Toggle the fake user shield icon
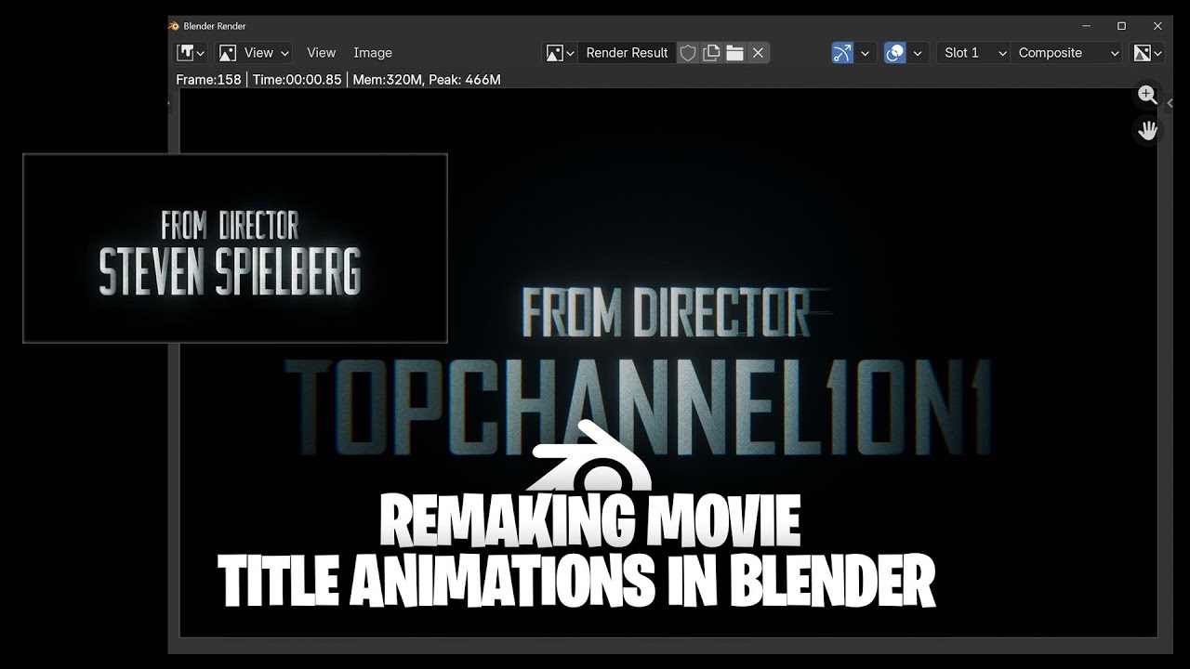Viewport: 1190px width, 669px height. (688, 53)
